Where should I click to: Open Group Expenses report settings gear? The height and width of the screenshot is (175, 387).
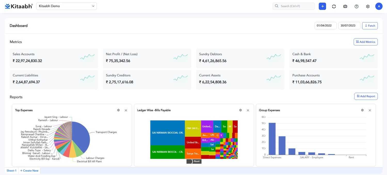362,110
